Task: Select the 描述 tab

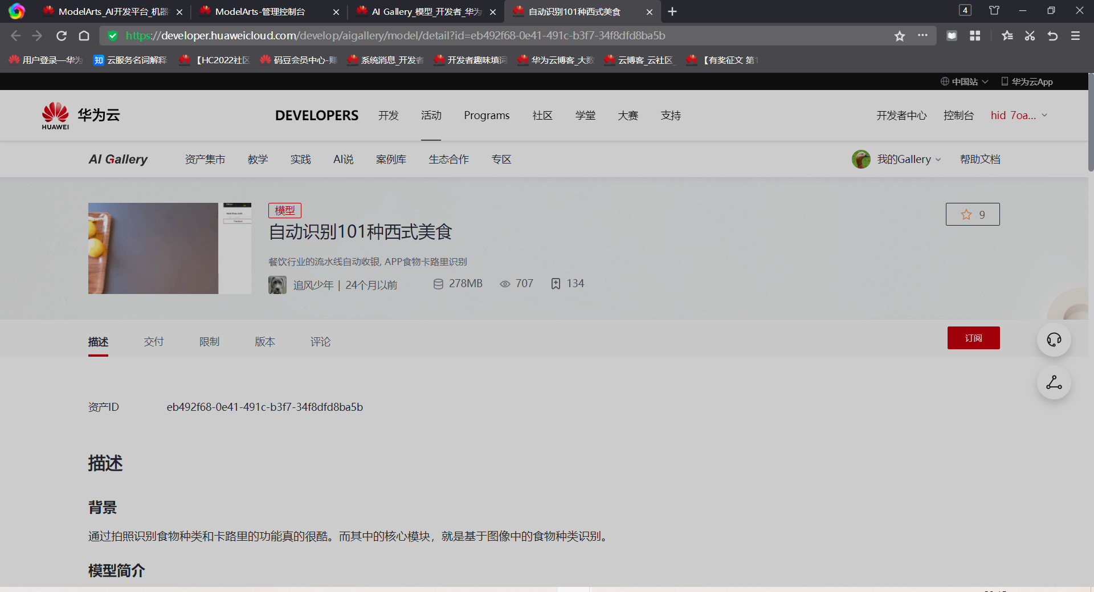Action: pyautogui.click(x=98, y=342)
